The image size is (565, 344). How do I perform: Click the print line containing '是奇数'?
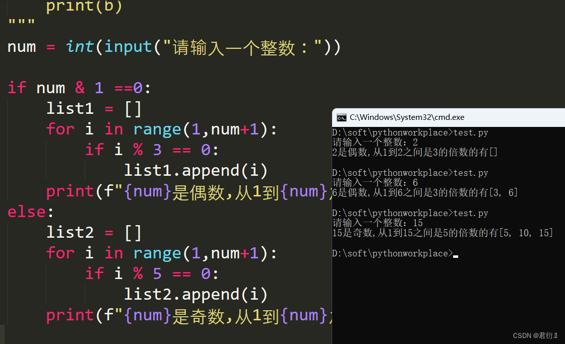(x=189, y=316)
